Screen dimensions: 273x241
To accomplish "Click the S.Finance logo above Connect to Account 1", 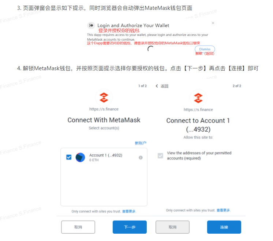I will [x=198, y=98].
